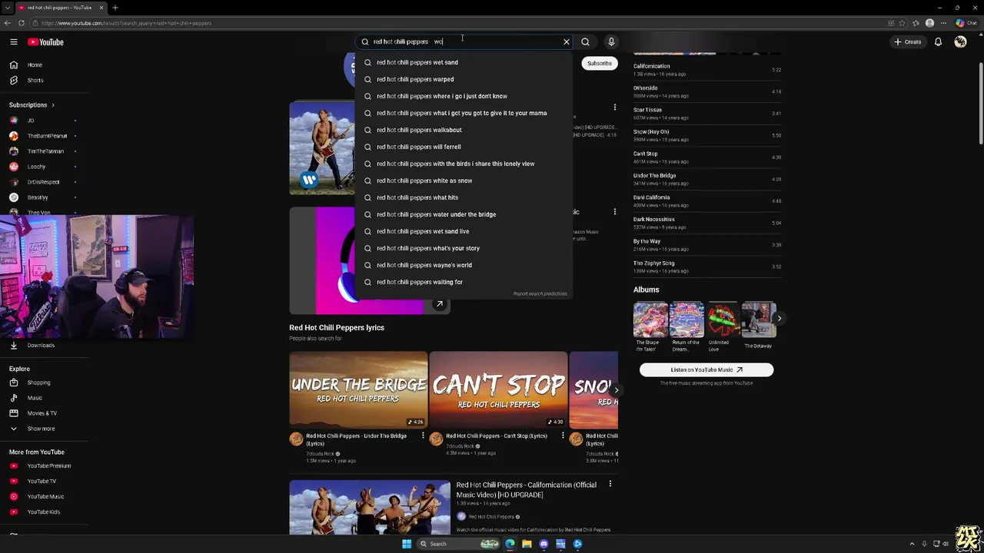
Task: Open the account avatar menu
Action: pos(960,41)
